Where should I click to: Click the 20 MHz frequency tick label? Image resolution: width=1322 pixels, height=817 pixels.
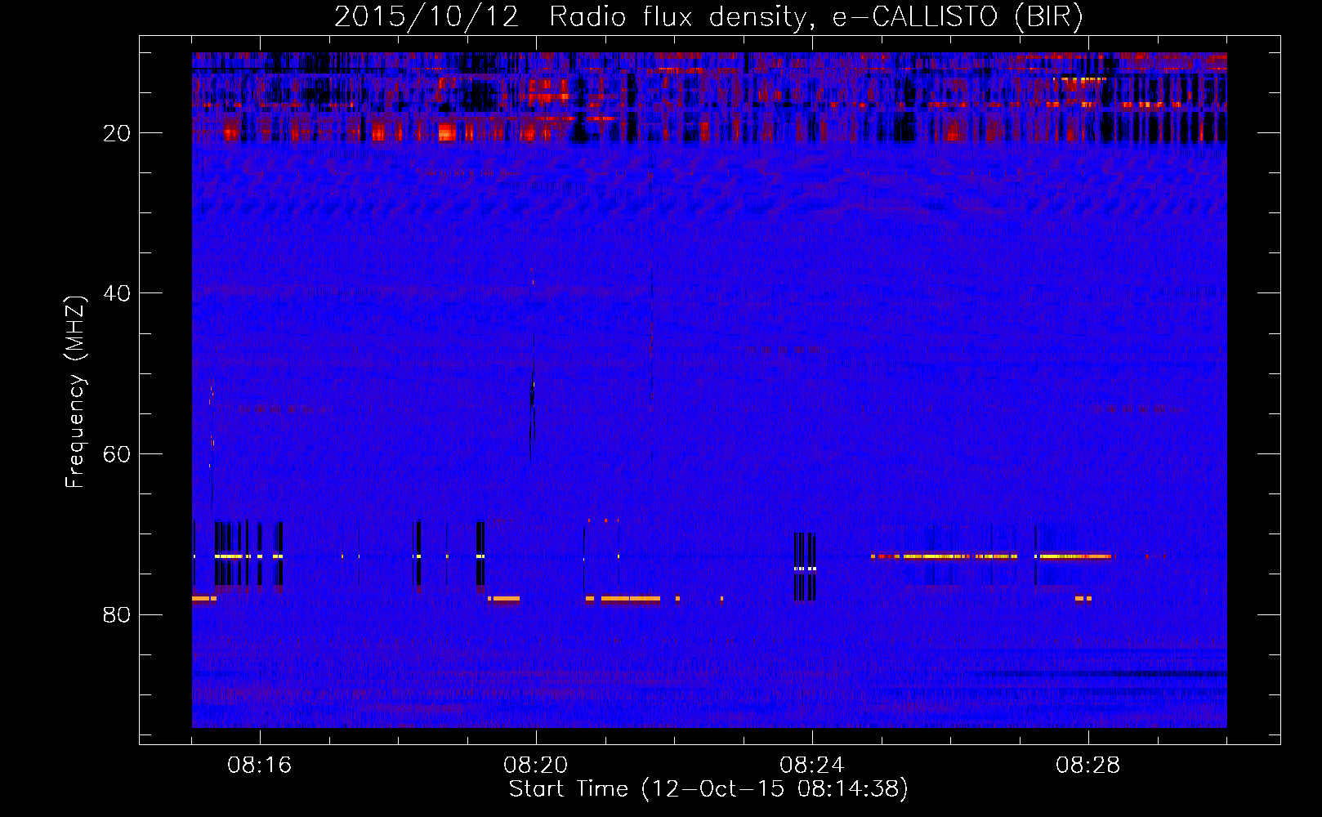117,133
